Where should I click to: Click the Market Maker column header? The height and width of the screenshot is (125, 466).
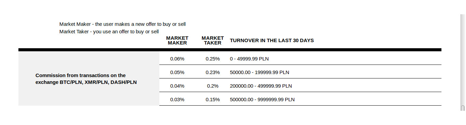click(177, 40)
